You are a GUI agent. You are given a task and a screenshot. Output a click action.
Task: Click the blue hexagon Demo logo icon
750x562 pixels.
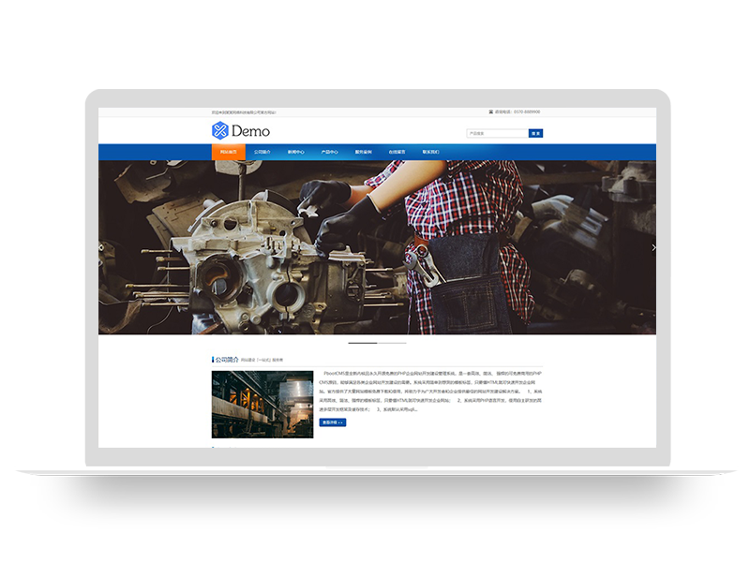click(x=220, y=130)
